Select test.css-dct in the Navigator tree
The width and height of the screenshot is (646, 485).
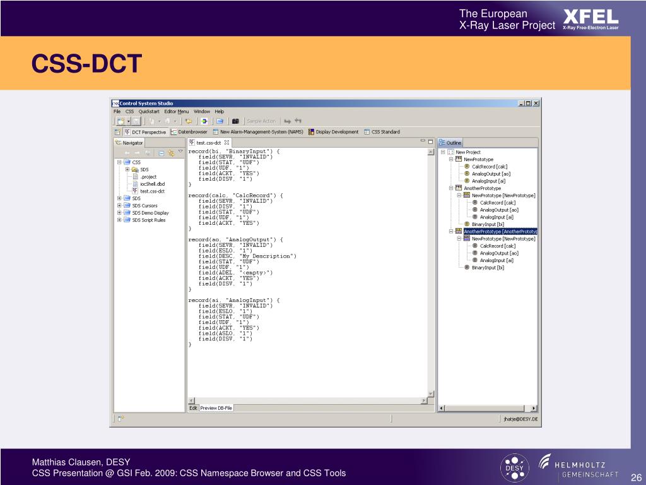point(148,191)
